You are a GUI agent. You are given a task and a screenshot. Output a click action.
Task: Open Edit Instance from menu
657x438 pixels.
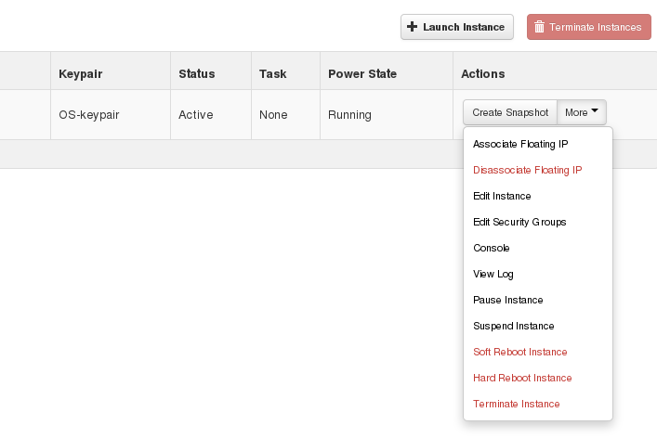tap(502, 197)
